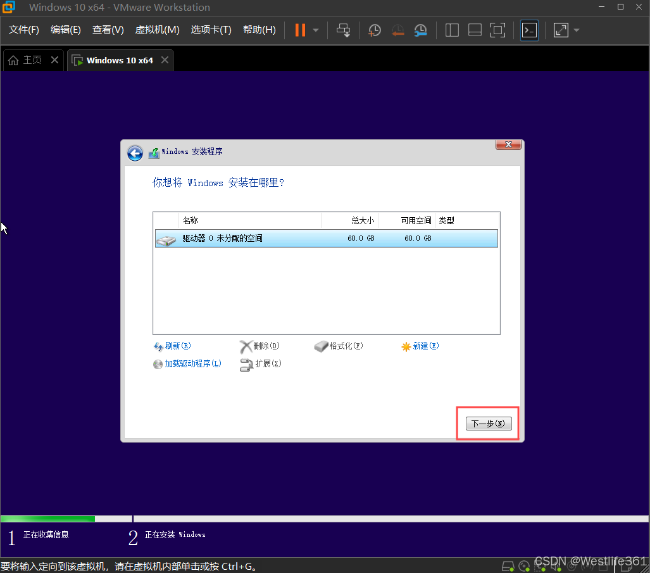
Task: Take a snapshot of this virtual machine
Action: tap(374, 30)
